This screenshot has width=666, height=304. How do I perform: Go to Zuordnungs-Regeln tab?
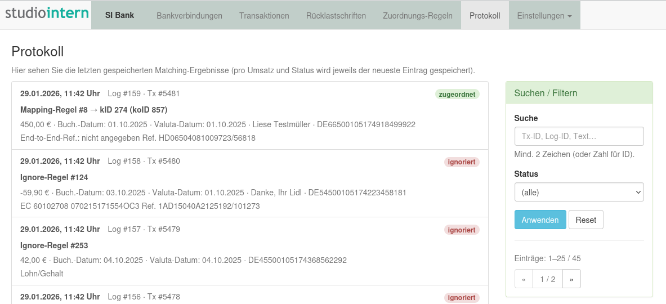point(417,16)
